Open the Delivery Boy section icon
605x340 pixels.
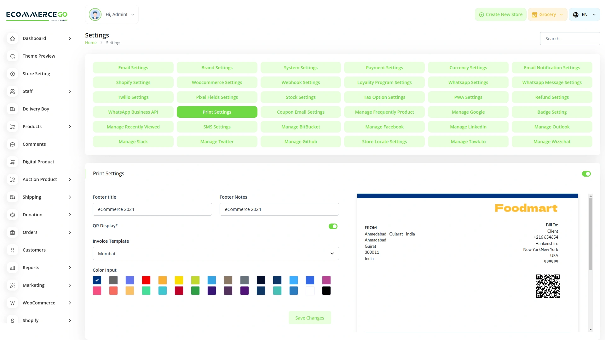point(12,109)
